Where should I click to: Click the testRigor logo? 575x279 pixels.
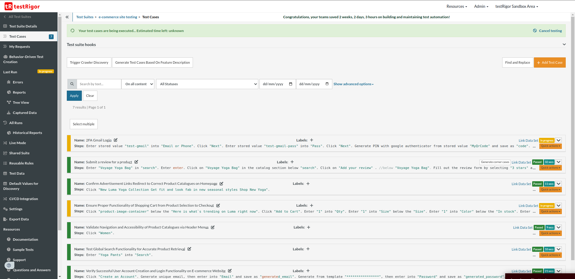(22, 6)
